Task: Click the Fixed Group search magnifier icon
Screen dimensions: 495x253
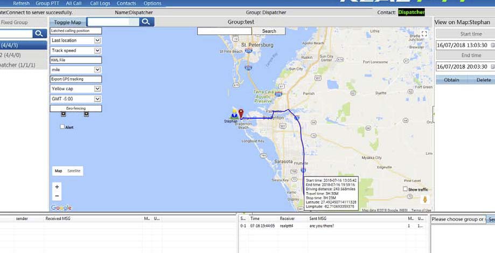Action: pos(39,33)
